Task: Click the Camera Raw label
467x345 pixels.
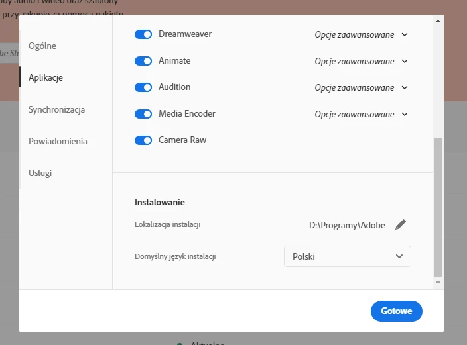Action: [x=182, y=140]
